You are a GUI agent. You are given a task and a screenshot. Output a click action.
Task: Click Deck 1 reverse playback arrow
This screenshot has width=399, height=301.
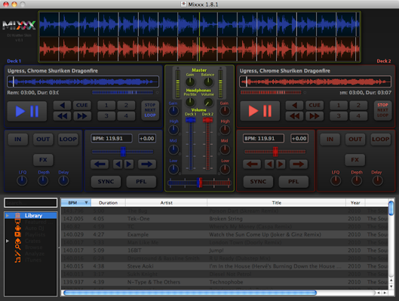61,105
